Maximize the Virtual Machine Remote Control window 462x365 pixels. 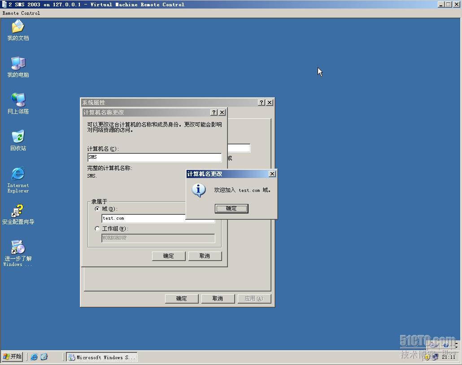449,4
